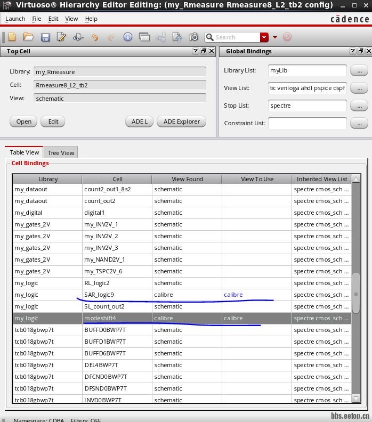Click the New configuration icon
372x422 pixels.
(x=12, y=37)
